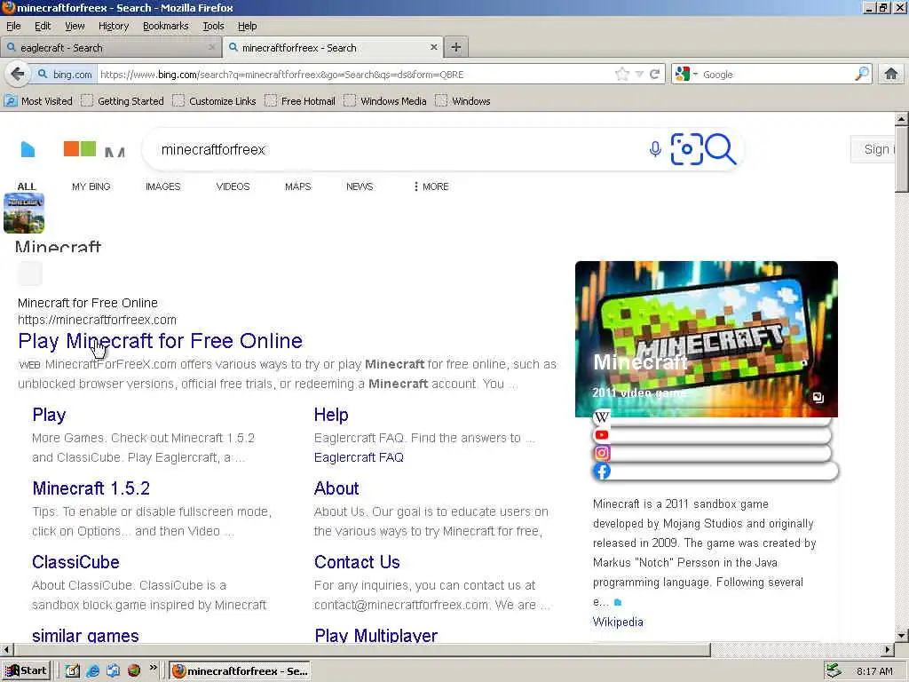The height and width of the screenshot is (682, 909).
Task: Select the NEWS tab
Action: tap(360, 186)
